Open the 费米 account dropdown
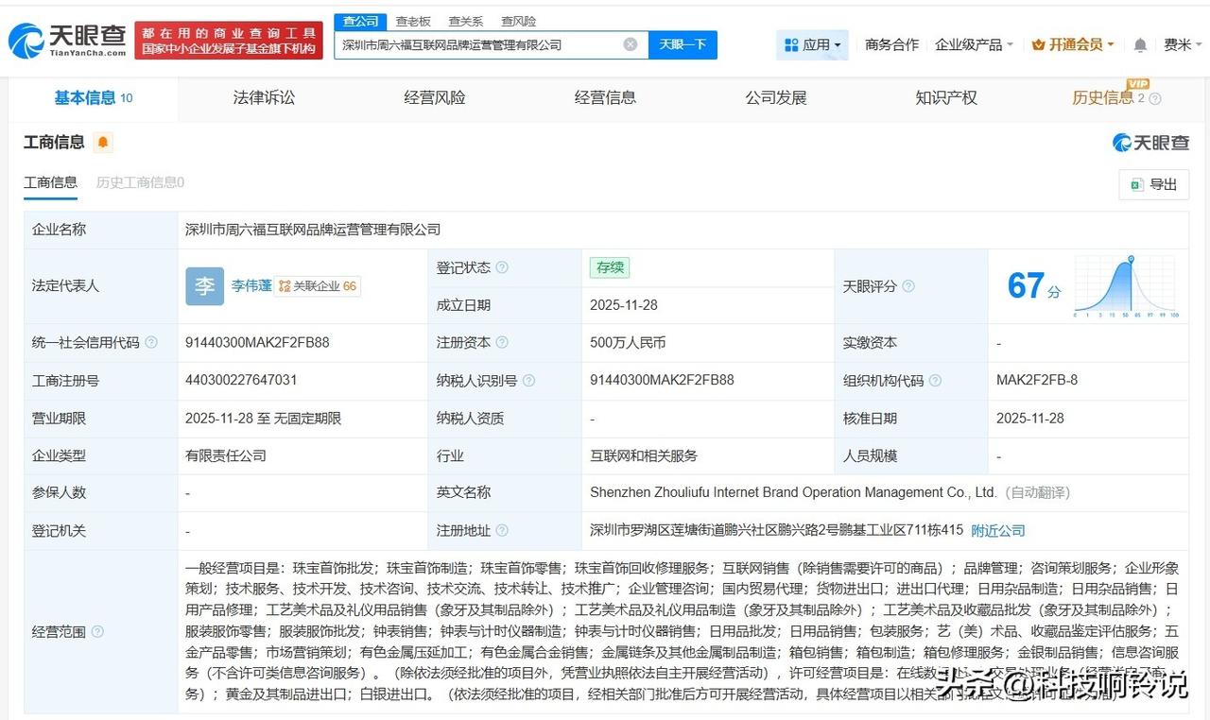The width and height of the screenshot is (1210, 720). (x=1177, y=44)
